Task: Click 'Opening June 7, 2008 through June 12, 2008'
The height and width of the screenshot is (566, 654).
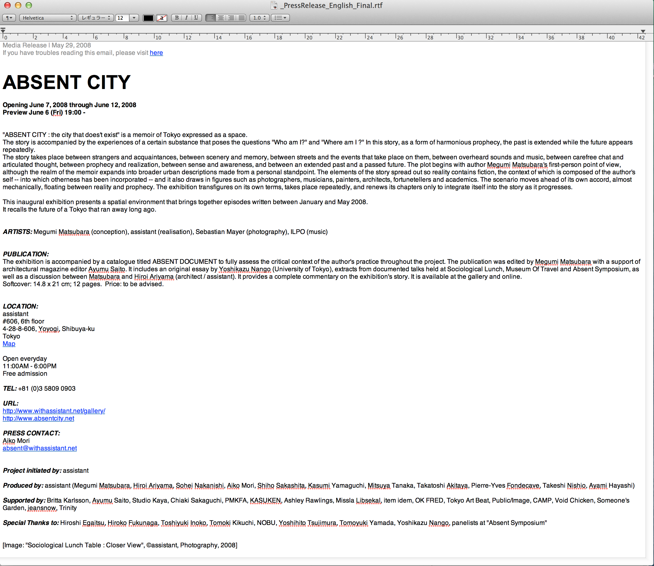Action: coord(70,105)
